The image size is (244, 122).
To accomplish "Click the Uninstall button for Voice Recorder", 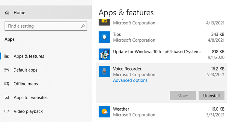I will 211,96.
